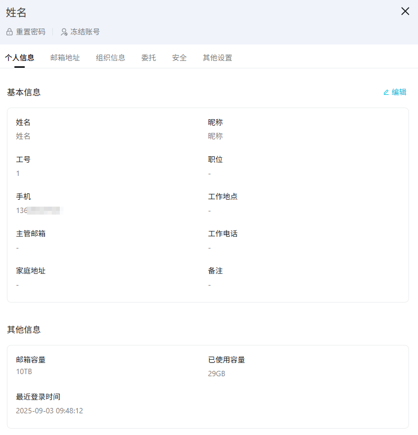The image size is (418, 435).
Task: Select the 个人信息 tab
Action: [20, 58]
